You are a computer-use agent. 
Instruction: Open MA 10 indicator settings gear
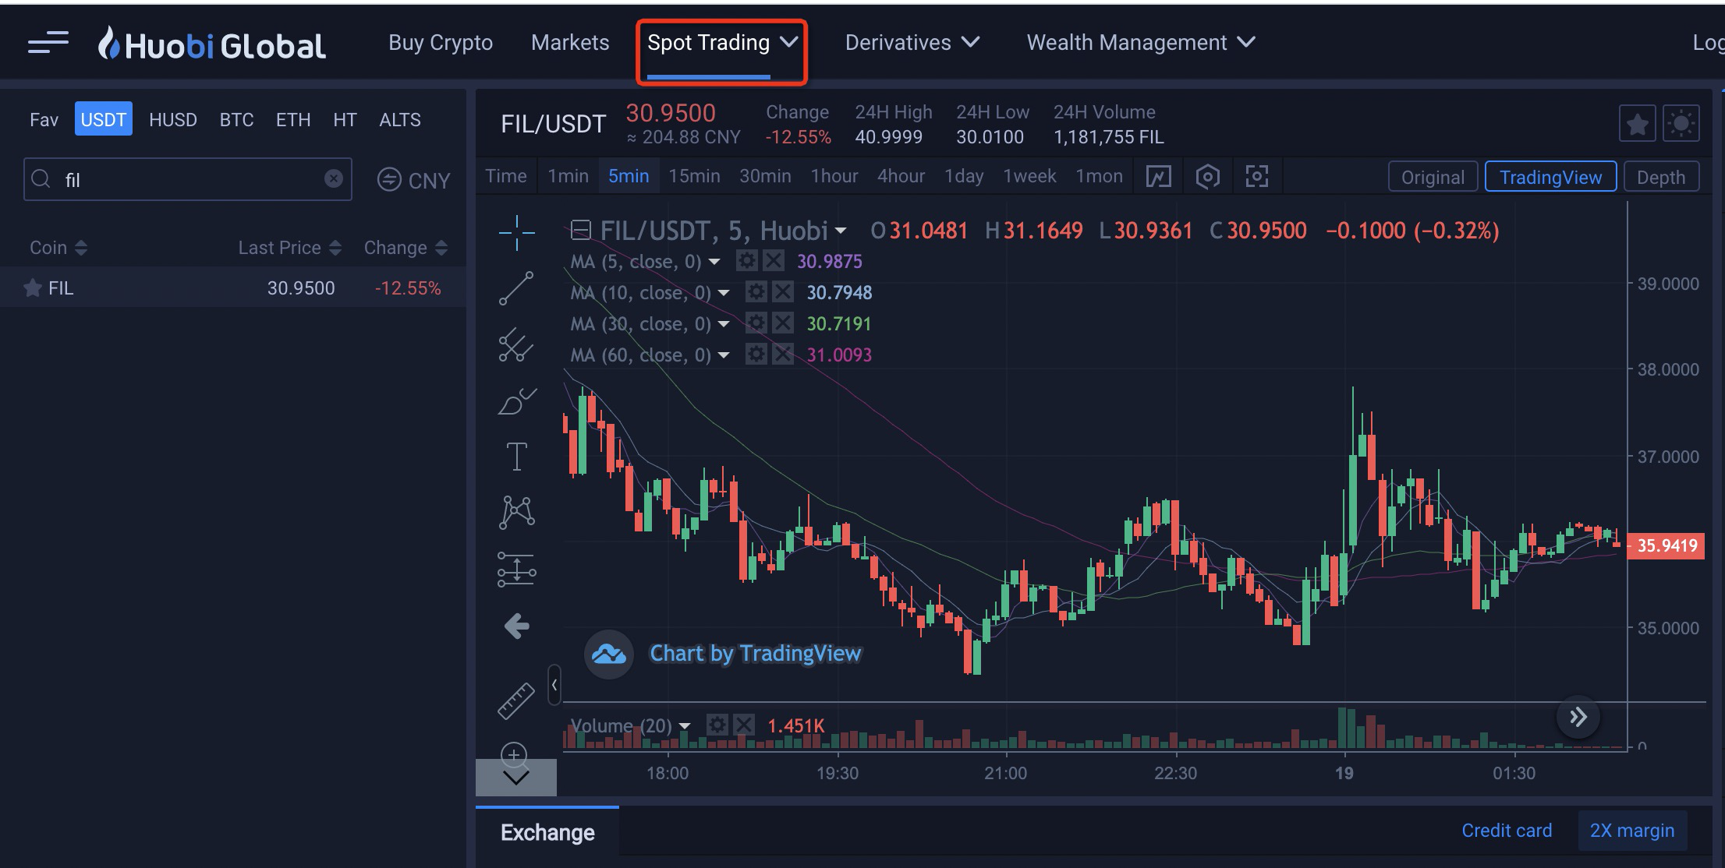(756, 292)
